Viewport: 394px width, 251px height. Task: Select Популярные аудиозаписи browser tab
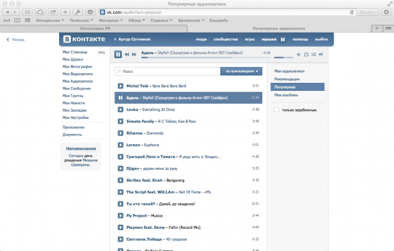coord(279,29)
